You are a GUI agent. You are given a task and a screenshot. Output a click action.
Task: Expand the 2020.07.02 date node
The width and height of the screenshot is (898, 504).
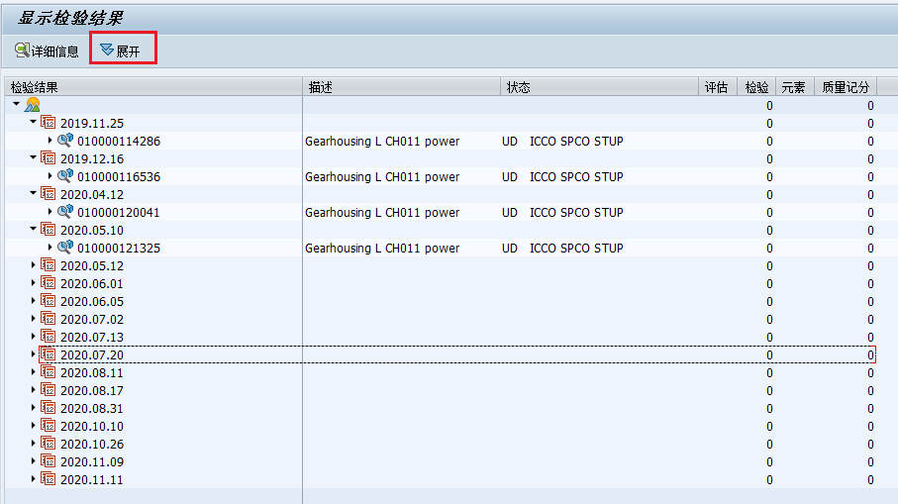(x=34, y=319)
